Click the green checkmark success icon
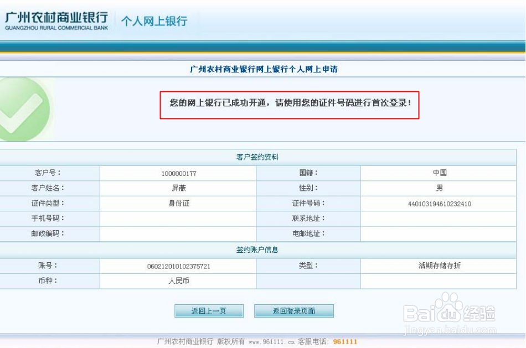 (24, 110)
